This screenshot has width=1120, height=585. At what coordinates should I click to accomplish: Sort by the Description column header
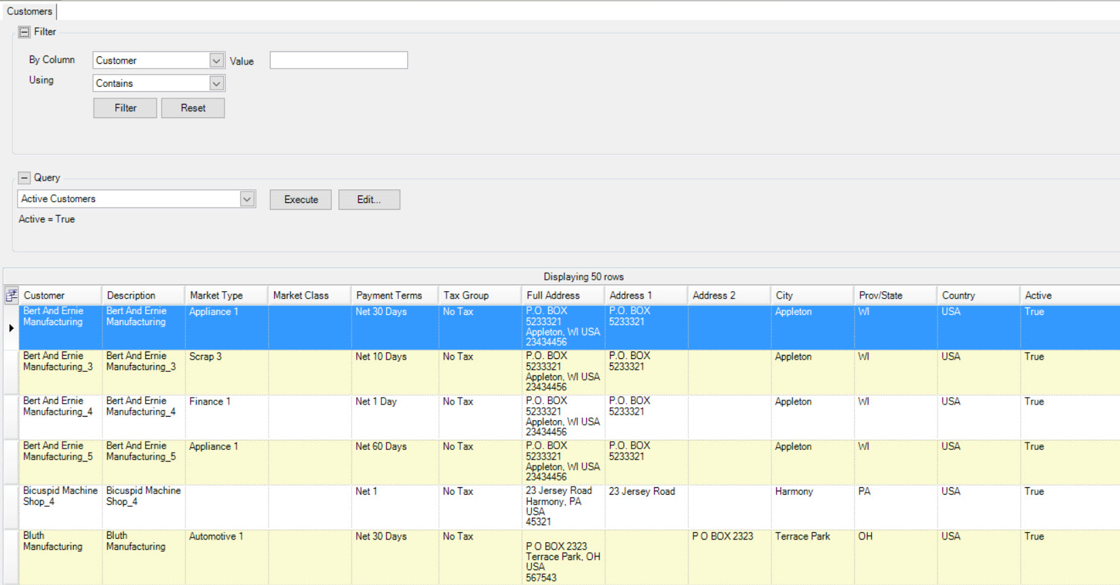click(143, 295)
